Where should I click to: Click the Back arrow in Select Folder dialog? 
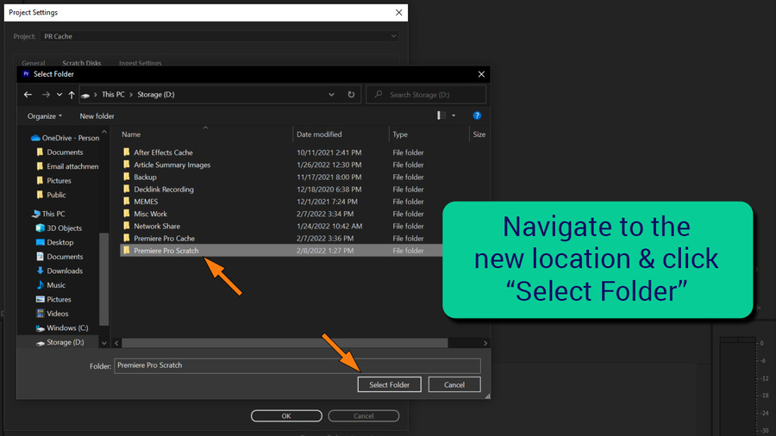[x=28, y=95]
